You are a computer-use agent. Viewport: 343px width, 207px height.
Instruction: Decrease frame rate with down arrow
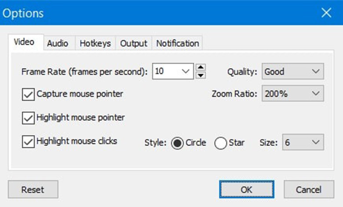coord(201,75)
